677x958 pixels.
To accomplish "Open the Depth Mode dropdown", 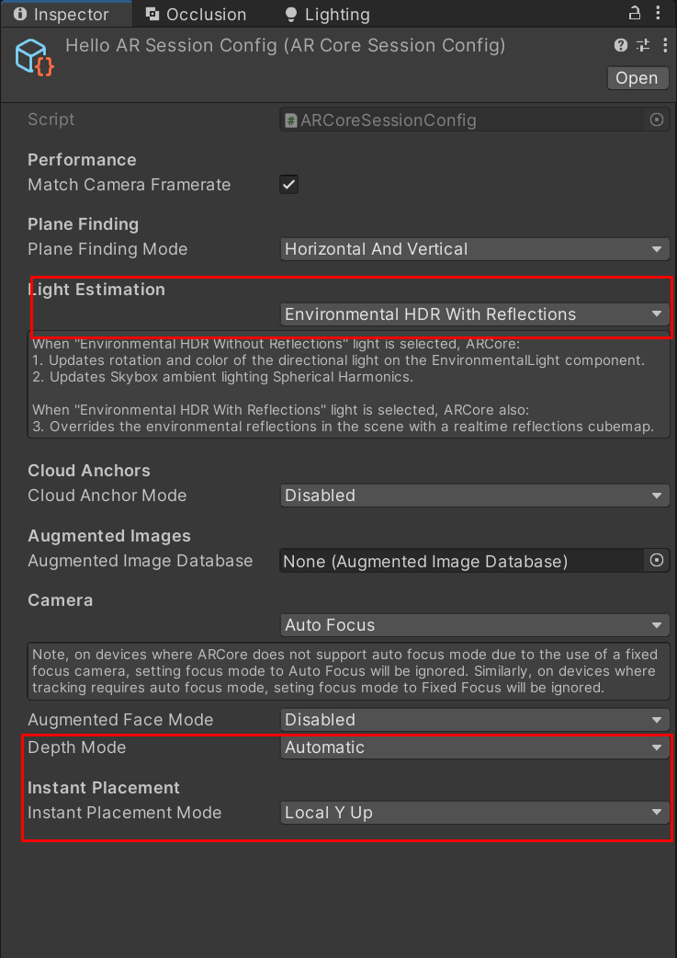I will click(475, 747).
